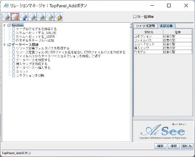Click the toolbar icon with orange arrow overlay
This screenshot has width=195, height=157.
59,17
